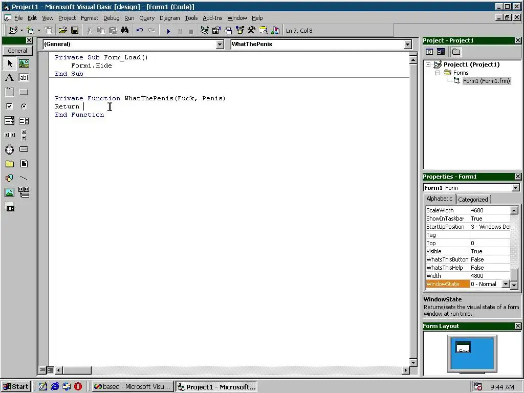The height and width of the screenshot is (393, 524).
Task: Click the End stop button in the toolbar
Action: [x=191, y=31]
